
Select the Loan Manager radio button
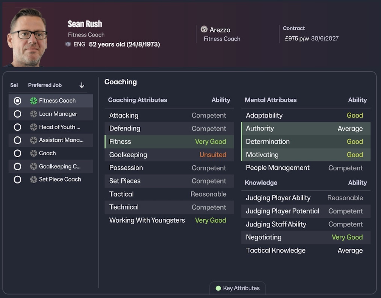pos(17,114)
